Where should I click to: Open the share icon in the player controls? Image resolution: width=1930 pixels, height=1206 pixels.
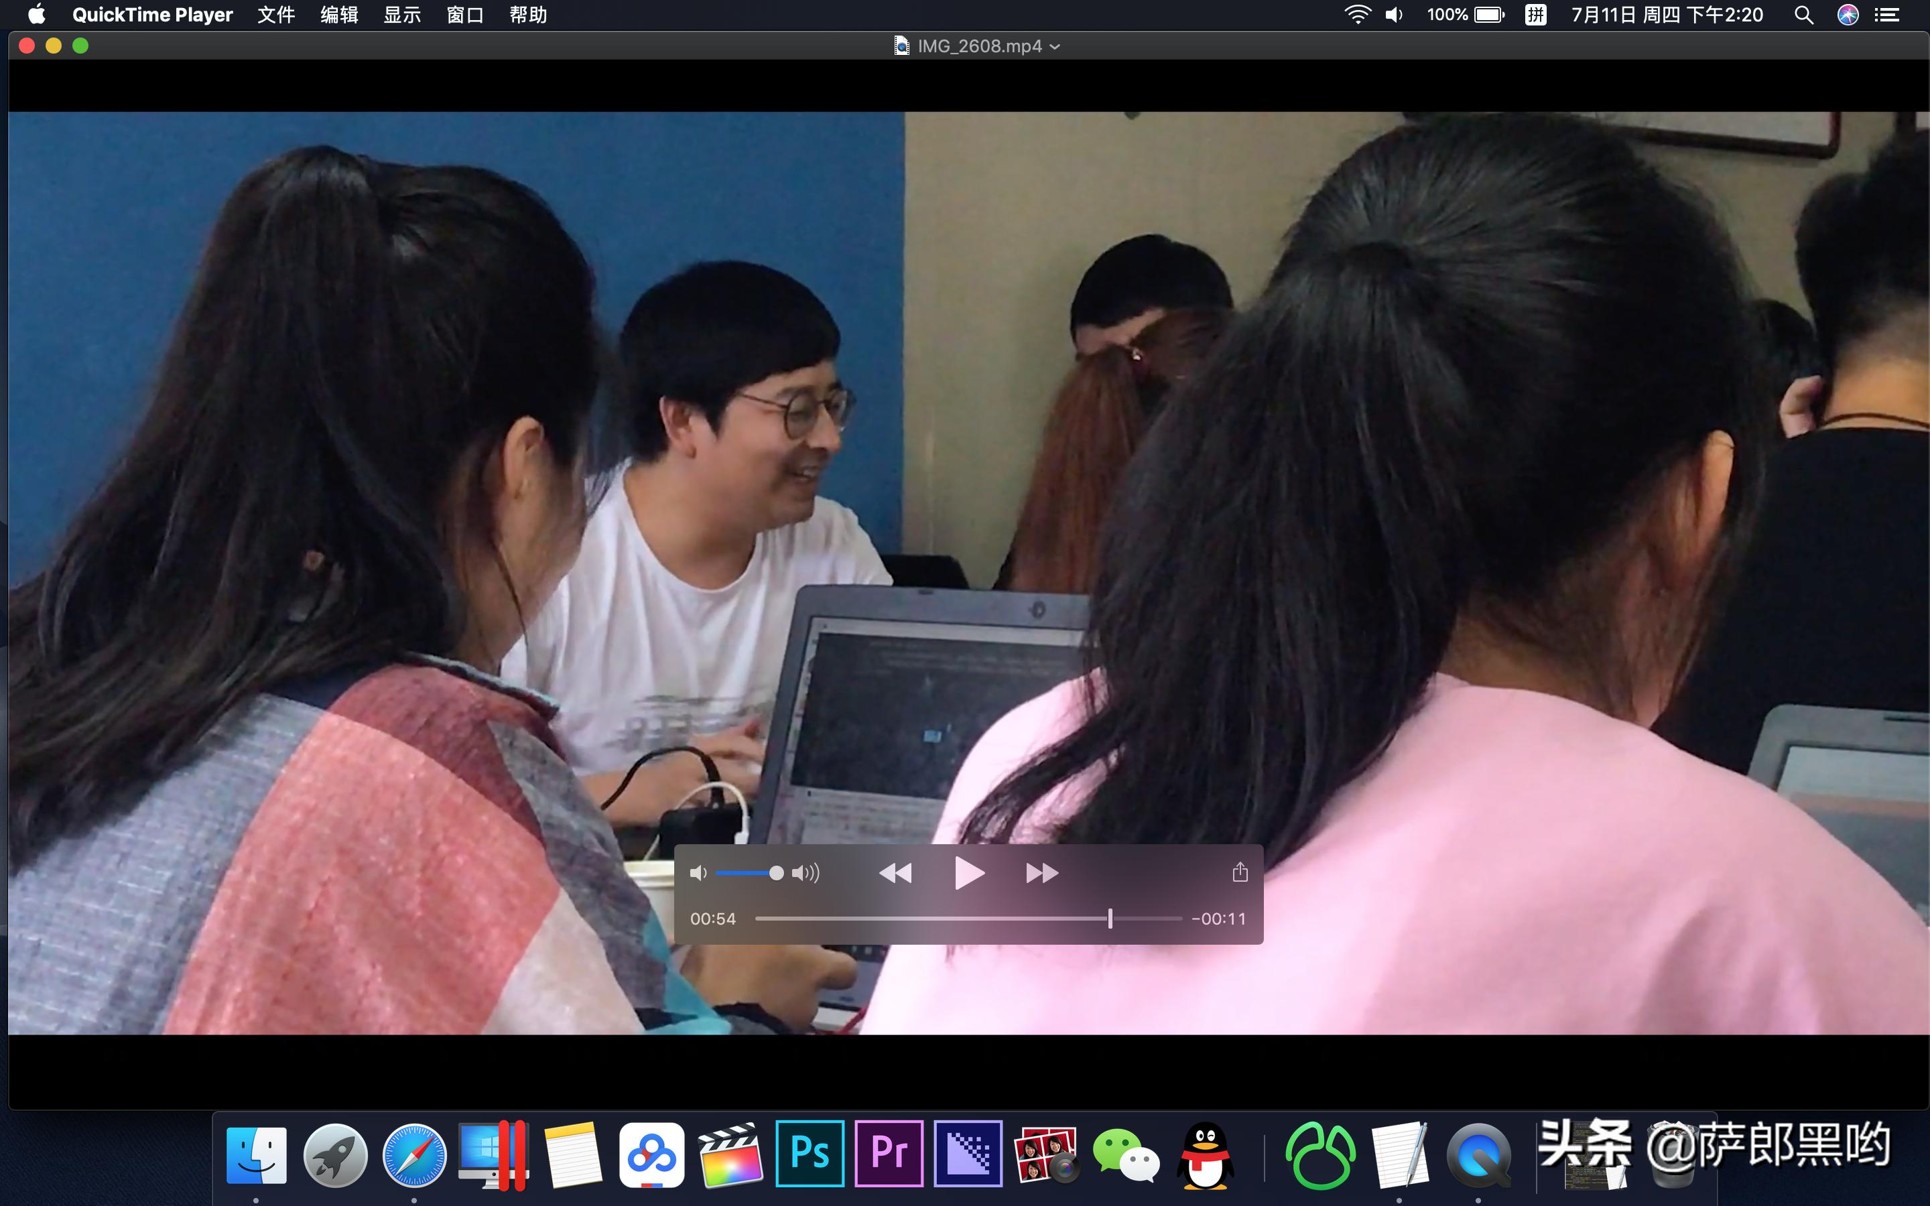pos(1239,872)
